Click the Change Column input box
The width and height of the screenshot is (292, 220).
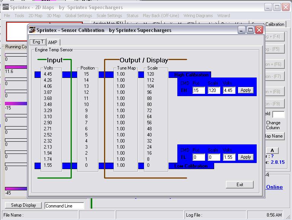(278, 114)
